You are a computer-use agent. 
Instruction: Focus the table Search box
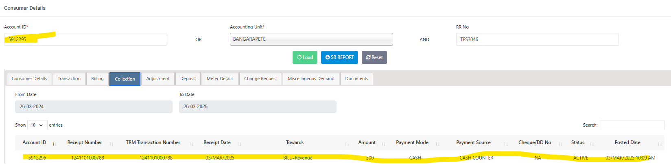632,125
